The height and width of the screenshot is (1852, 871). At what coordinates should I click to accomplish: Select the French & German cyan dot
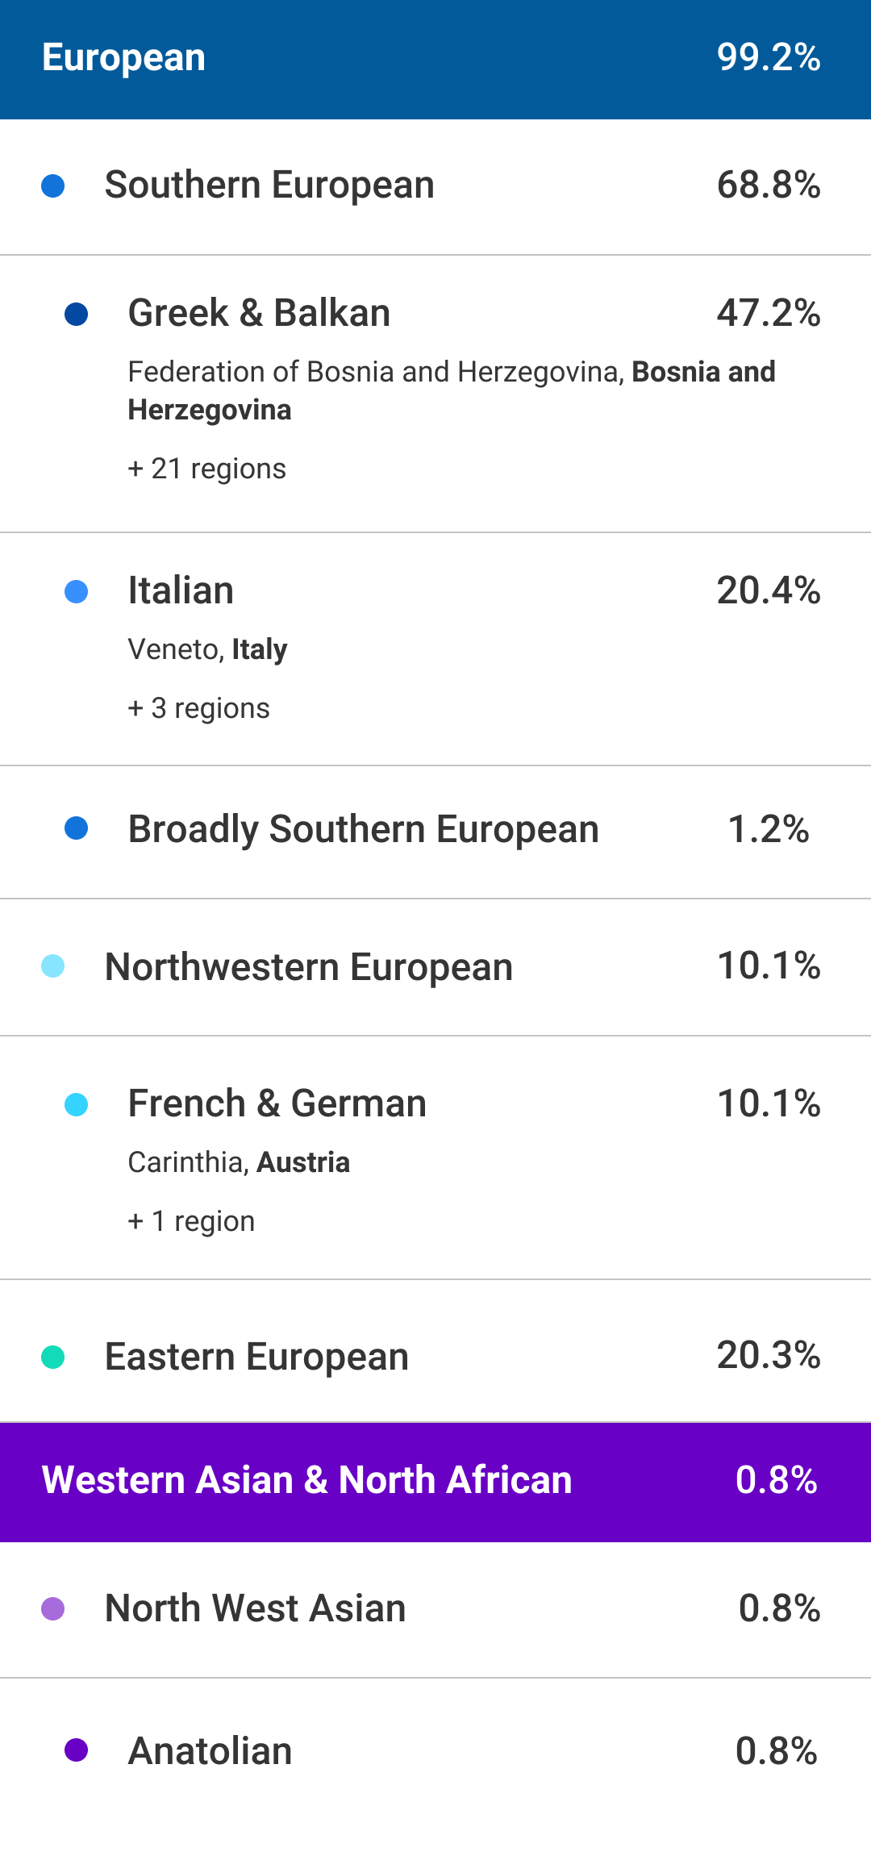[x=77, y=1104]
